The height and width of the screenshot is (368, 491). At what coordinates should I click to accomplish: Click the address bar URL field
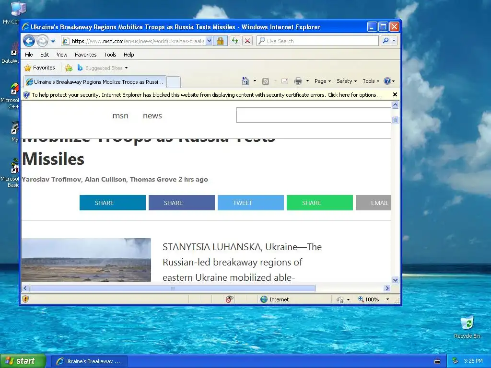[x=133, y=41]
